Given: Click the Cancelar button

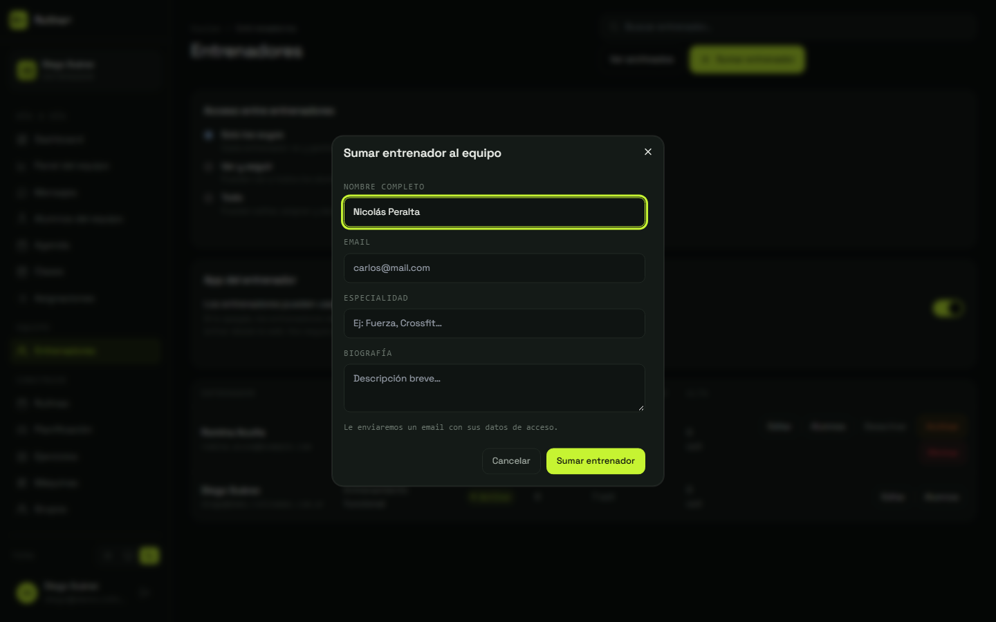Looking at the screenshot, I should 511,461.
